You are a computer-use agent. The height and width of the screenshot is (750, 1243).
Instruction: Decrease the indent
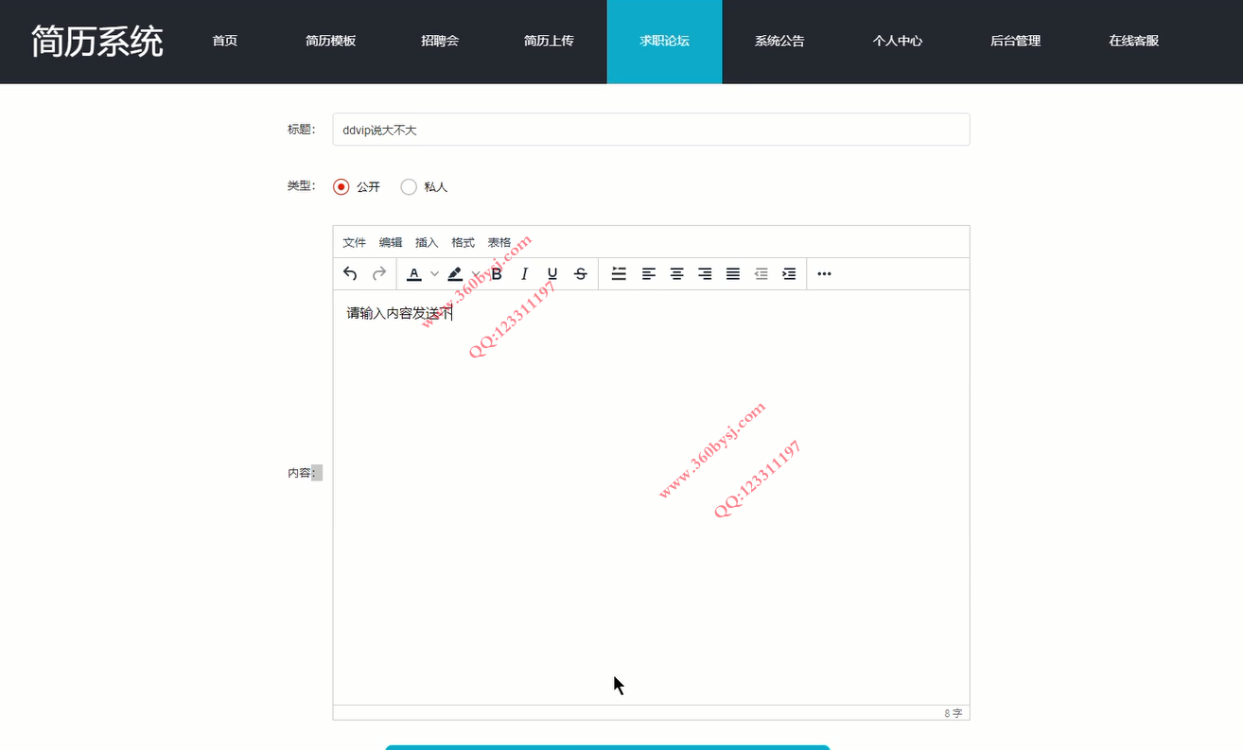[761, 273]
